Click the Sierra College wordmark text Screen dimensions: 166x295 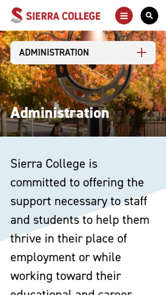coord(63,16)
